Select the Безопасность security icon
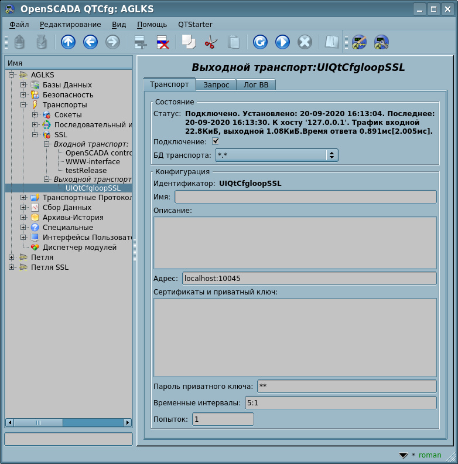This screenshot has height=464, width=458. pyautogui.click(x=35, y=95)
